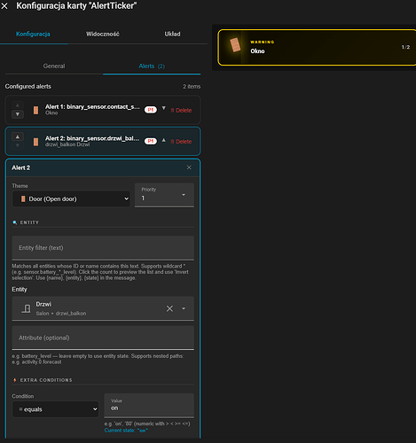Click the P1 priority badge on Alert 1
Image resolution: width=416 pixels, height=443 pixels.
coord(151,110)
